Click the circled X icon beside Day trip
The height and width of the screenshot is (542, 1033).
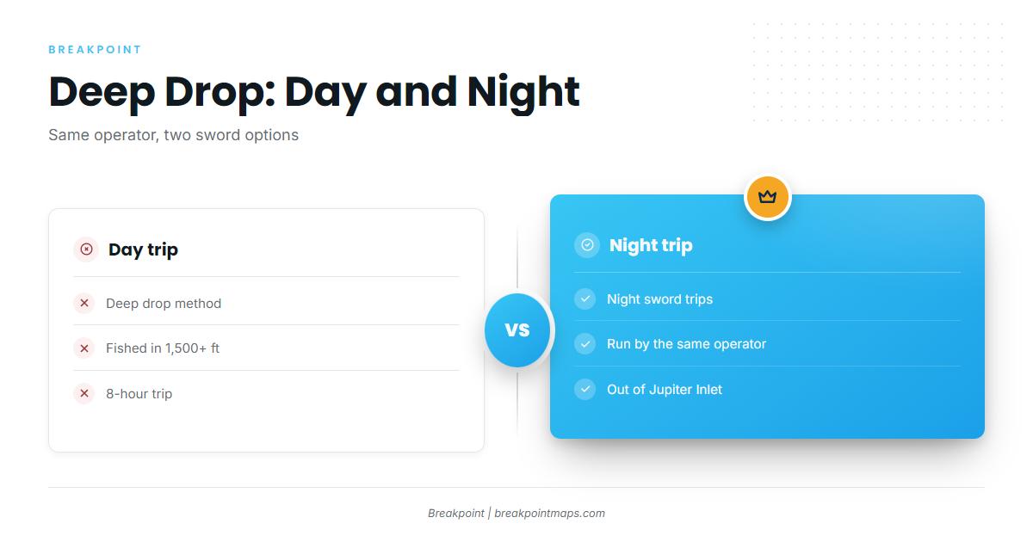[86, 249]
